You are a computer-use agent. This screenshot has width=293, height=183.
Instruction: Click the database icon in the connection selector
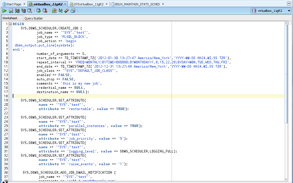(254, 11)
